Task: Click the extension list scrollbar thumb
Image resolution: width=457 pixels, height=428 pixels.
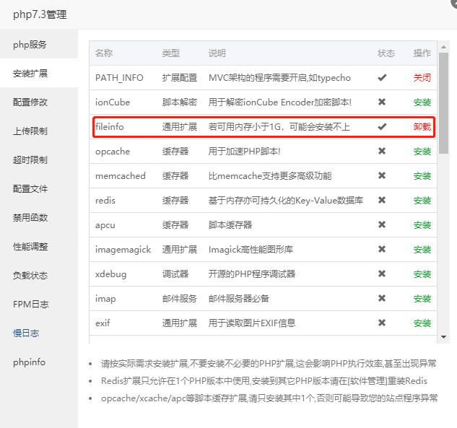Action: (443, 102)
